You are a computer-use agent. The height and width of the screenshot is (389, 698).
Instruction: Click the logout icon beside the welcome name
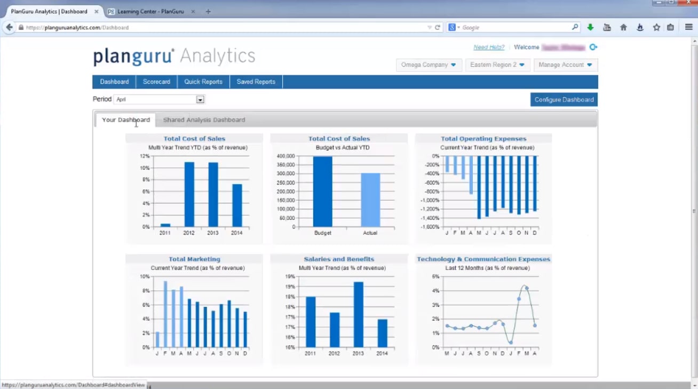point(593,47)
